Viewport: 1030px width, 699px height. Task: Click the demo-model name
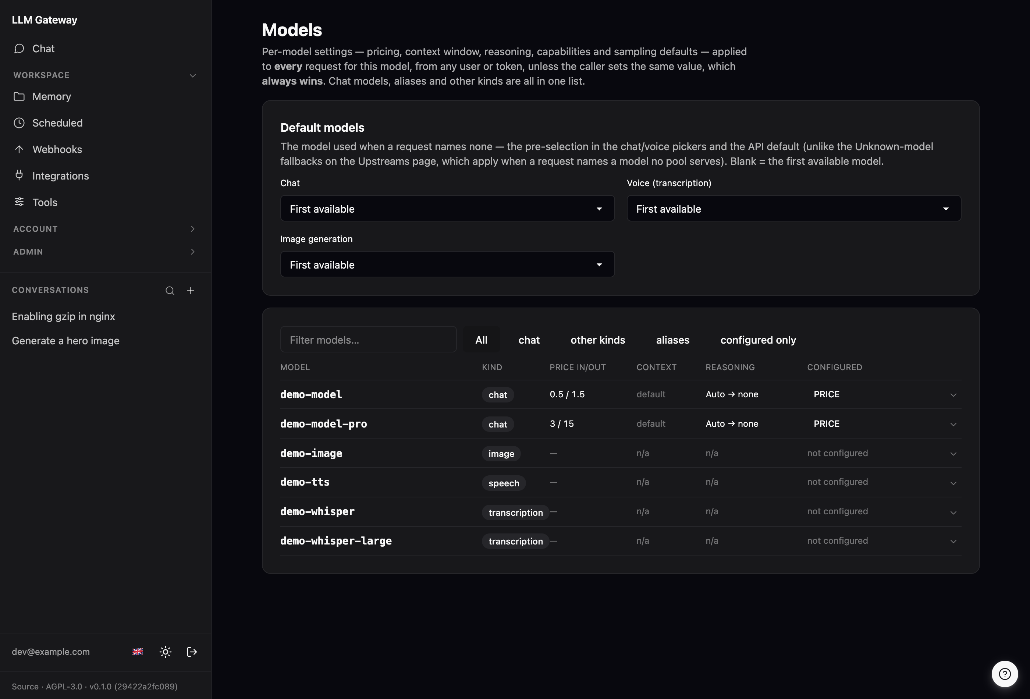click(x=311, y=394)
